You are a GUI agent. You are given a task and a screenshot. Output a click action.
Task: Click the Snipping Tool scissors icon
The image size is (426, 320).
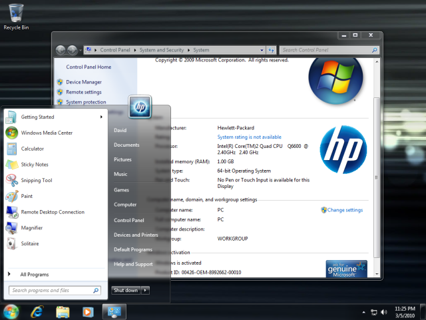12,180
